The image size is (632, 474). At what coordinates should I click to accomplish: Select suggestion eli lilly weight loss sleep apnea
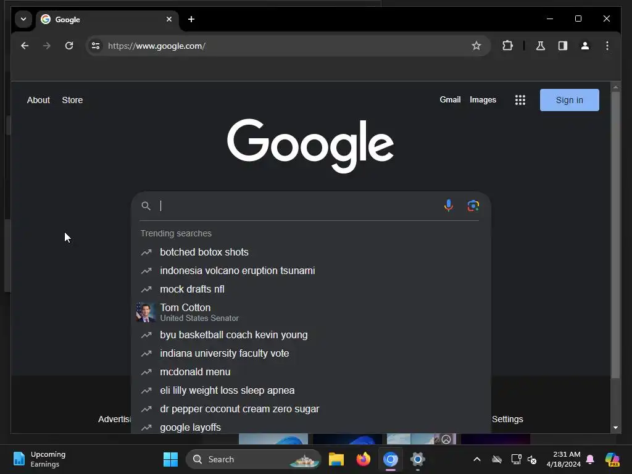tap(310, 391)
